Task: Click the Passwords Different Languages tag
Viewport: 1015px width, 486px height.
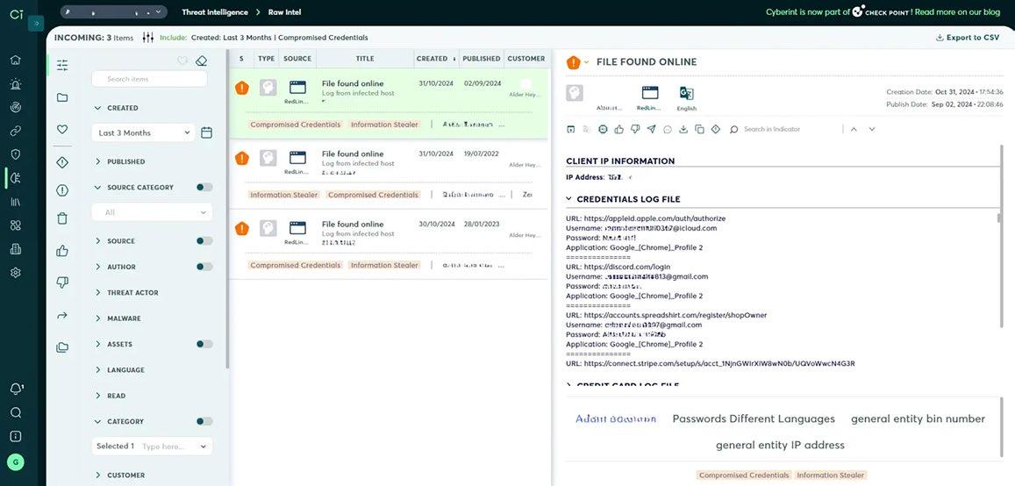Action: click(754, 418)
